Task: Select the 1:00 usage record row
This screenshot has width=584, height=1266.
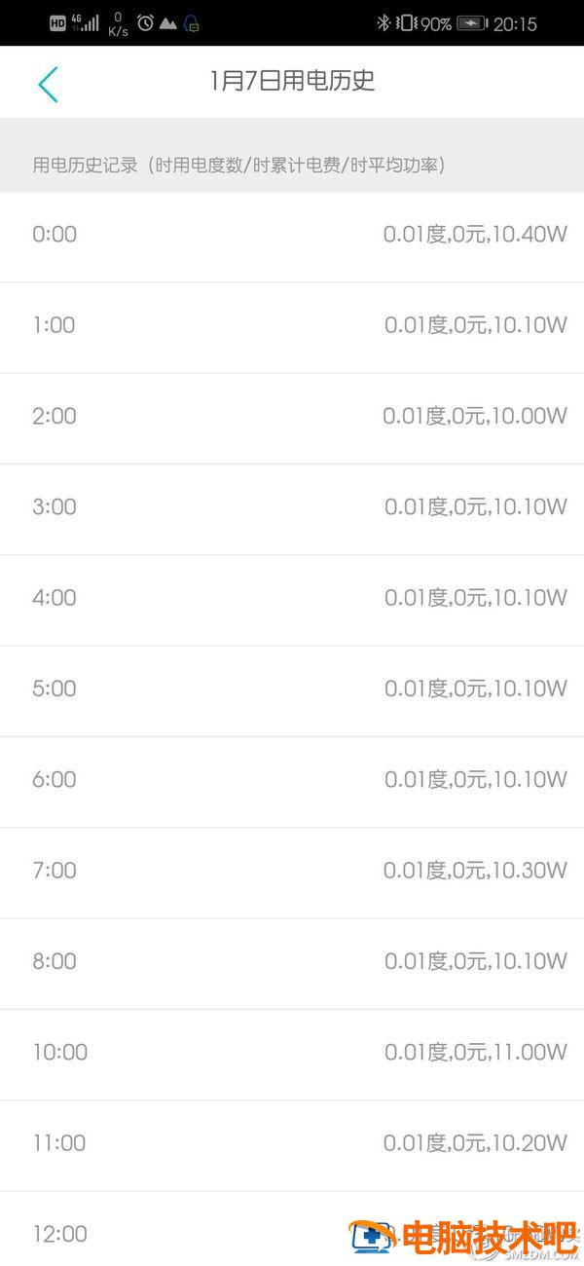Action: click(x=292, y=327)
